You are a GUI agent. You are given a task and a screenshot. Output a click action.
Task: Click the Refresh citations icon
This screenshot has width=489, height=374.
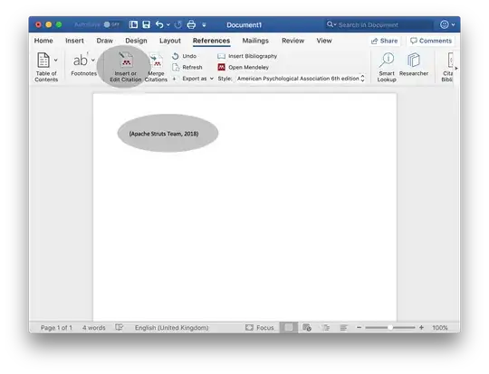pos(176,67)
